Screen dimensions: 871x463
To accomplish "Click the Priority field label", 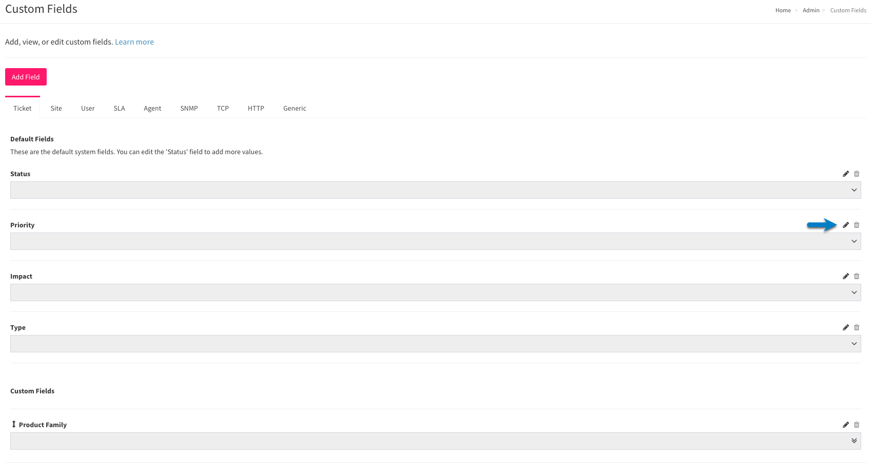I will (x=23, y=225).
